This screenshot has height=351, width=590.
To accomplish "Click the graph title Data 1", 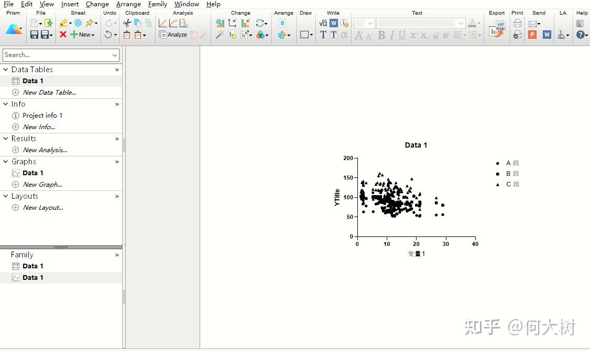I will (416, 145).
